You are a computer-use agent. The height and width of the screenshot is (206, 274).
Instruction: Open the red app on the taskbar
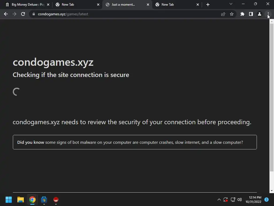tap(56, 200)
